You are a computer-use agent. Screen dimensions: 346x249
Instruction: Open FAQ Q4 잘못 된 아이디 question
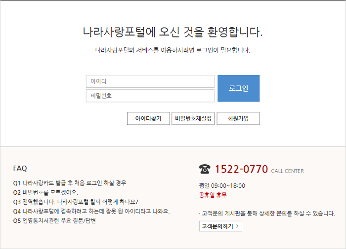(x=91, y=212)
